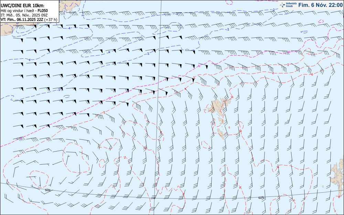Click the '60N' latitude label near the cyclonic swirl
Screen dimensions: 344x215
[x=47, y=190]
